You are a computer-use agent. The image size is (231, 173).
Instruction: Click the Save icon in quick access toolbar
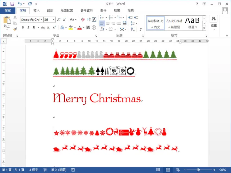(x=12, y=4)
